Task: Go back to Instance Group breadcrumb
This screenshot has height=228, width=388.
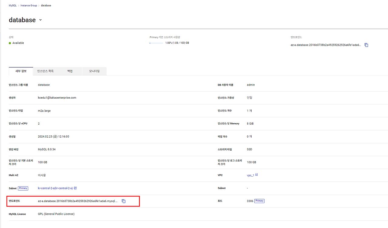Action: (x=29, y=5)
